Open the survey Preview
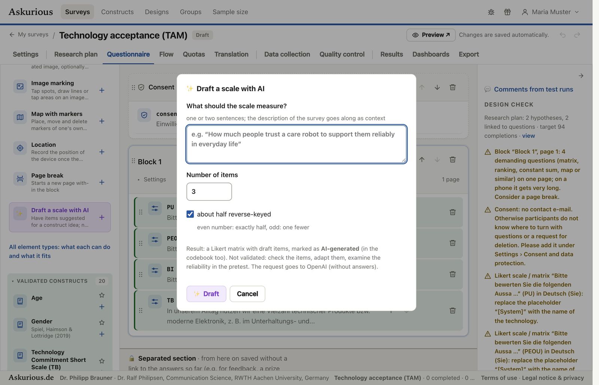Viewport: 599px width, 385px height. click(431, 35)
